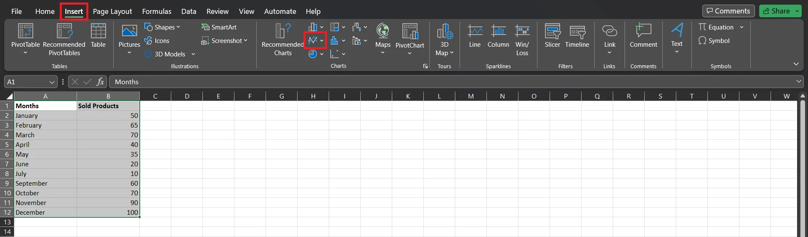The height and width of the screenshot is (237, 808).
Task: Open the Name Box dropdown
Action: (x=52, y=82)
